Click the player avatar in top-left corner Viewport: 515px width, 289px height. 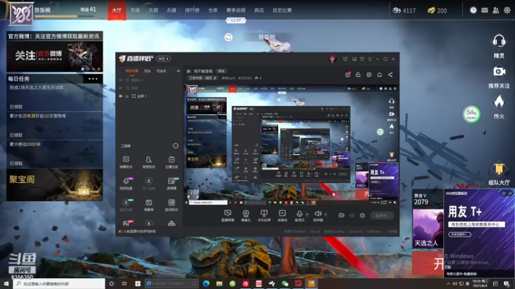[x=21, y=13]
